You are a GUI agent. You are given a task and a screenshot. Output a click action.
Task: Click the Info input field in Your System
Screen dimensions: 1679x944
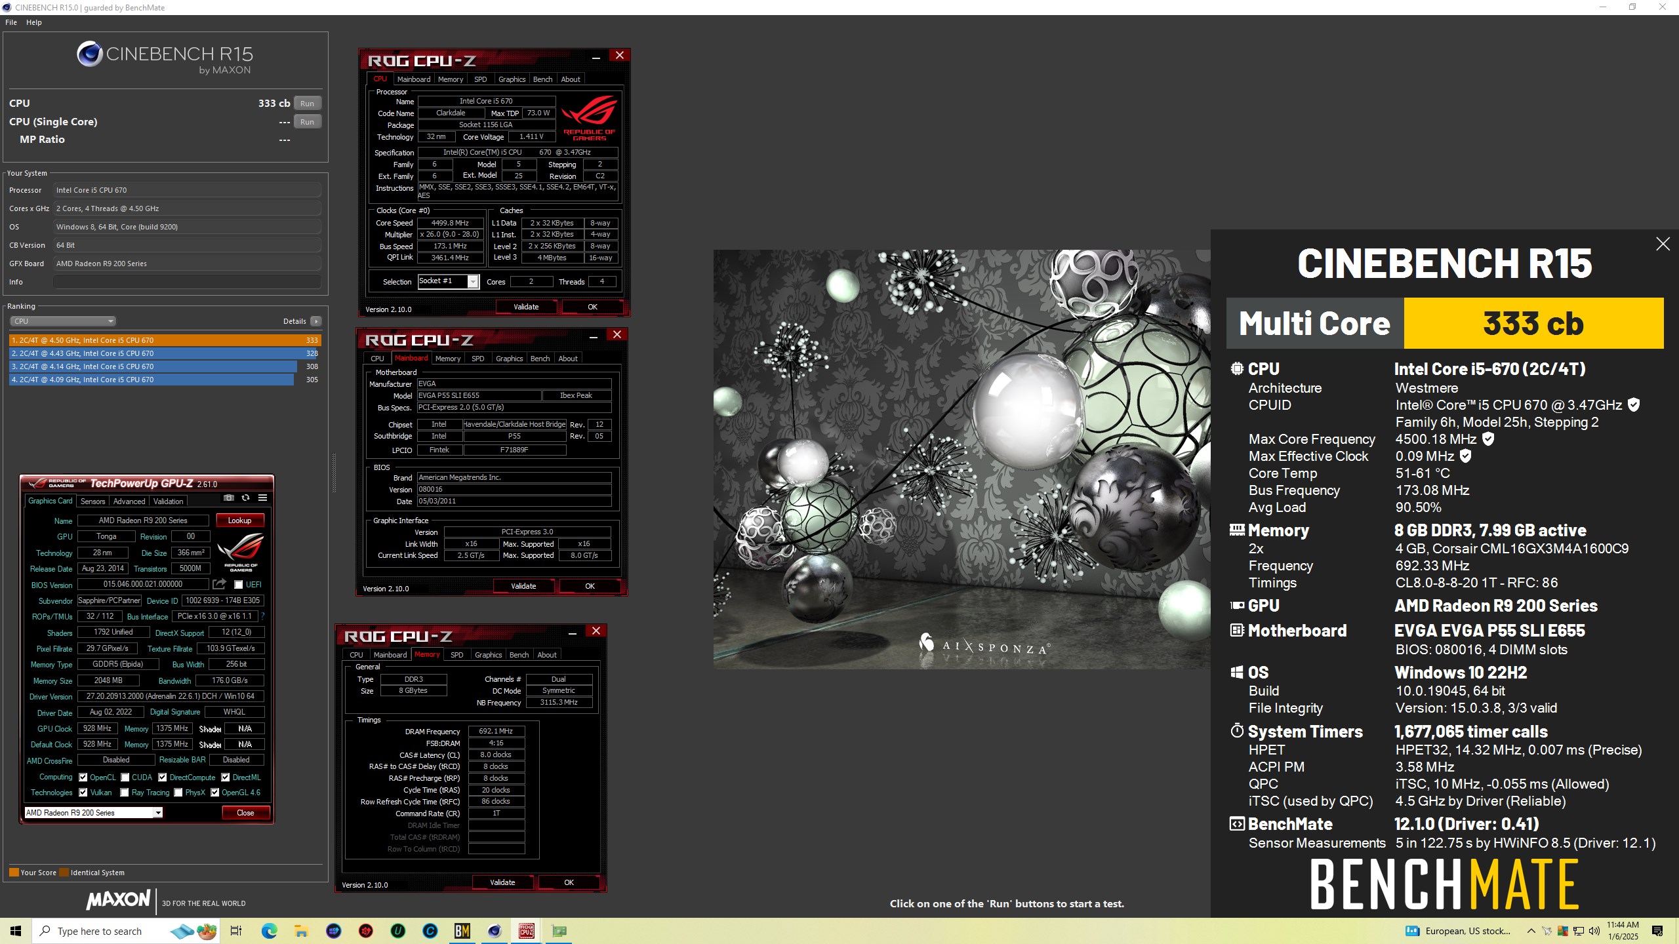(187, 282)
